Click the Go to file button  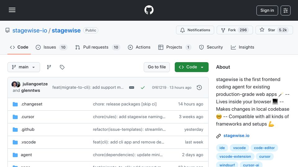click(157, 67)
